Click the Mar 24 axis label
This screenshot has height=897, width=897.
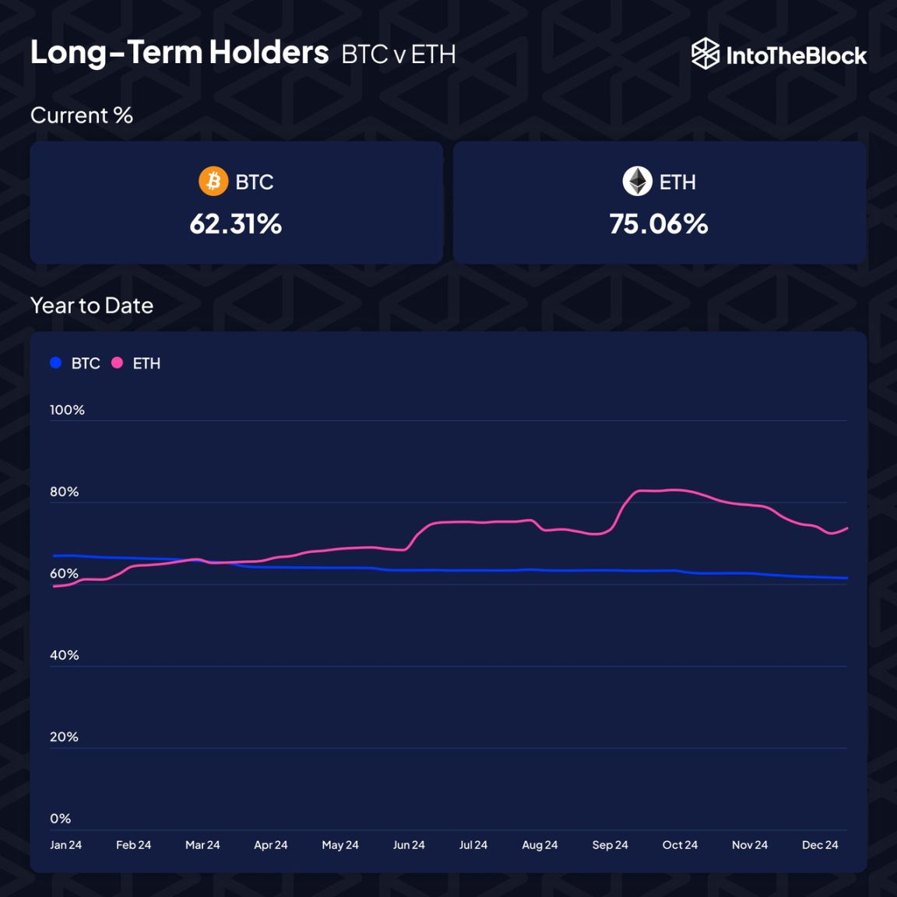(x=202, y=845)
